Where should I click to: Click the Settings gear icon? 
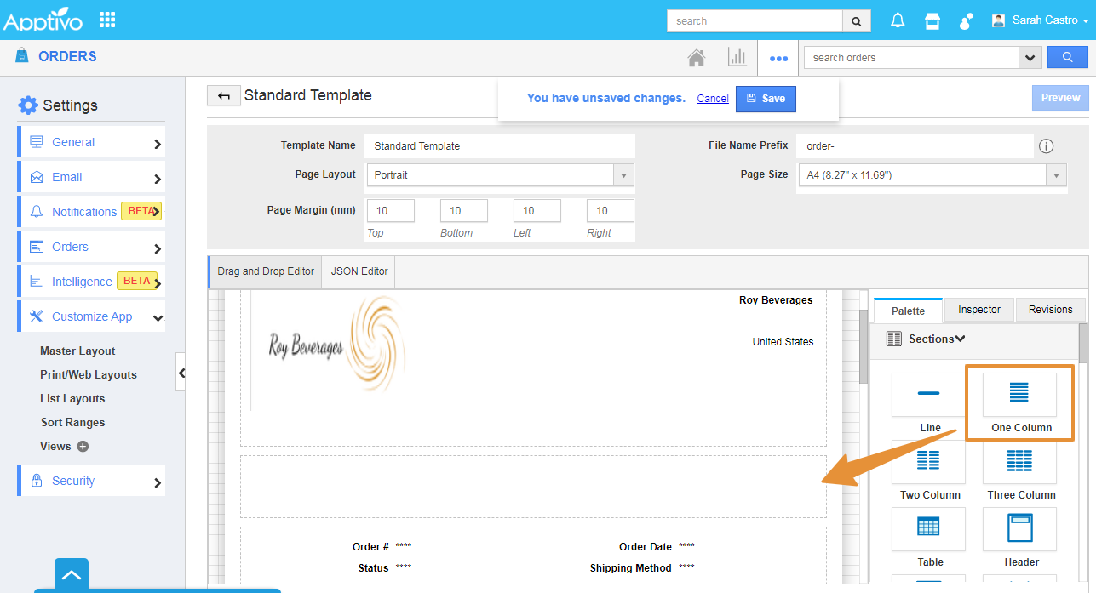point(28,105)
